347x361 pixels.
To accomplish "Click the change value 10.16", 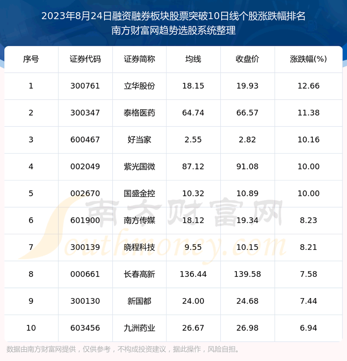I will click(x=308, y=140).
